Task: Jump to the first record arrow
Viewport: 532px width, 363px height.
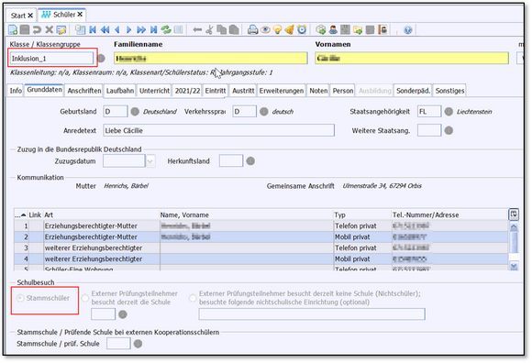Action: 93,30
